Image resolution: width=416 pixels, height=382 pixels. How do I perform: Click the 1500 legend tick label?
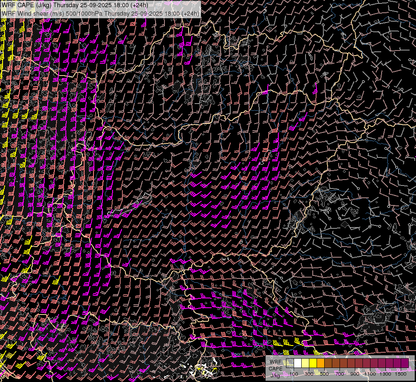click(x=401, y=374)
